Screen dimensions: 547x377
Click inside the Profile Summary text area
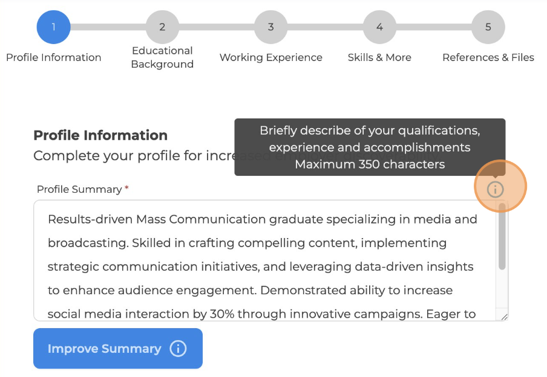tap(264, 260)
